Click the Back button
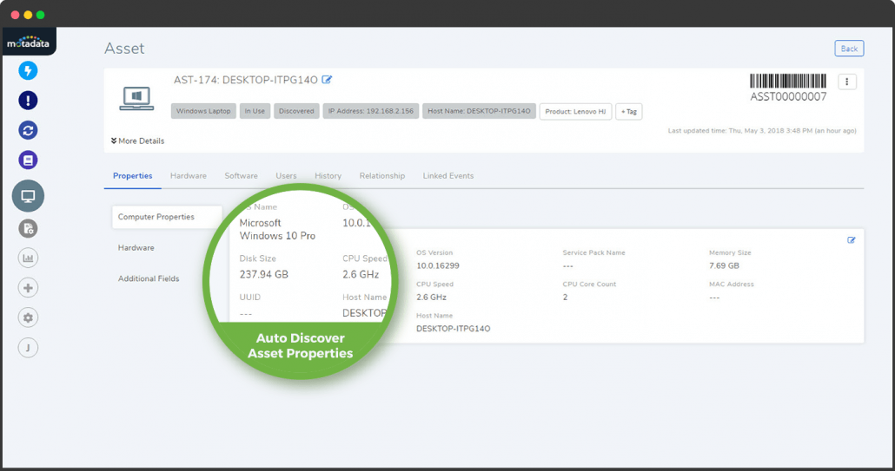 point(849,49)
